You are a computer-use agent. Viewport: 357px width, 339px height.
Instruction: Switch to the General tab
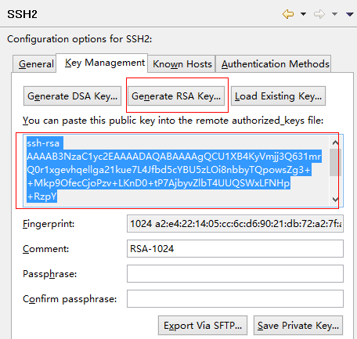coord(34,64)
